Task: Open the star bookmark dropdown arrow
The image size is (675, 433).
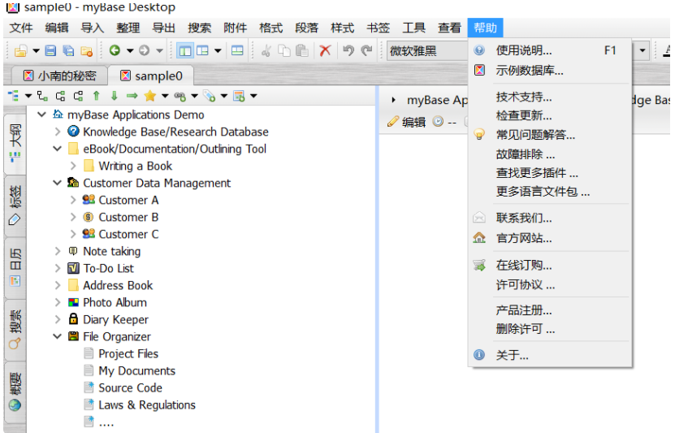Action: pyautogui.click(x=165, y=96)
